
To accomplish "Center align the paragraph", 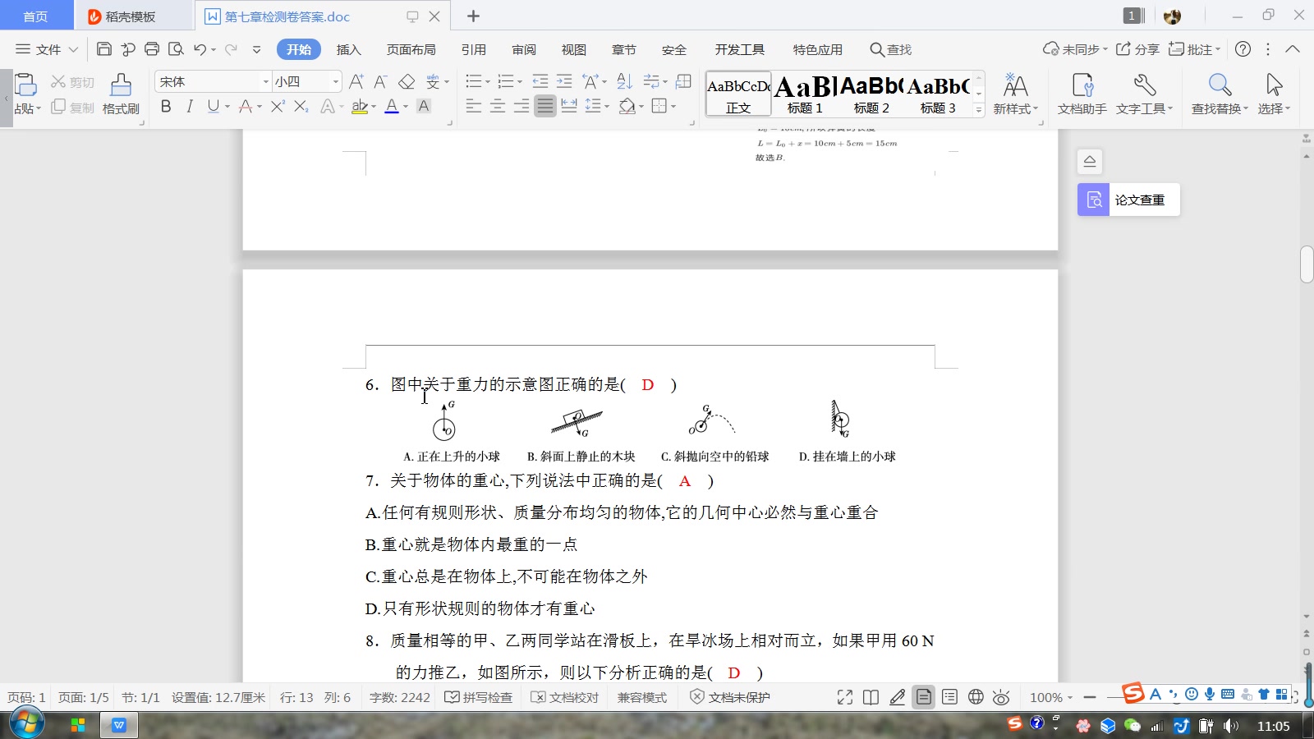I will (497, 106).
